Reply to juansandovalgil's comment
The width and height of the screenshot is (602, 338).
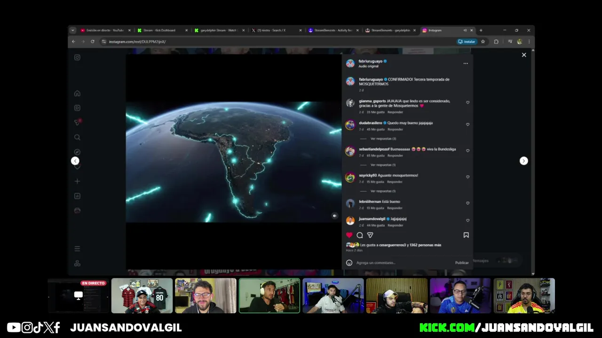click(x=395, y=225)
